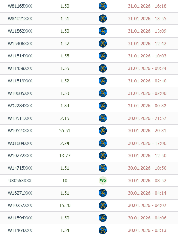Click the blue logo icon in the W10257XXX row
The height and width of the screenshot is (234, 178).
pos(103,206)
